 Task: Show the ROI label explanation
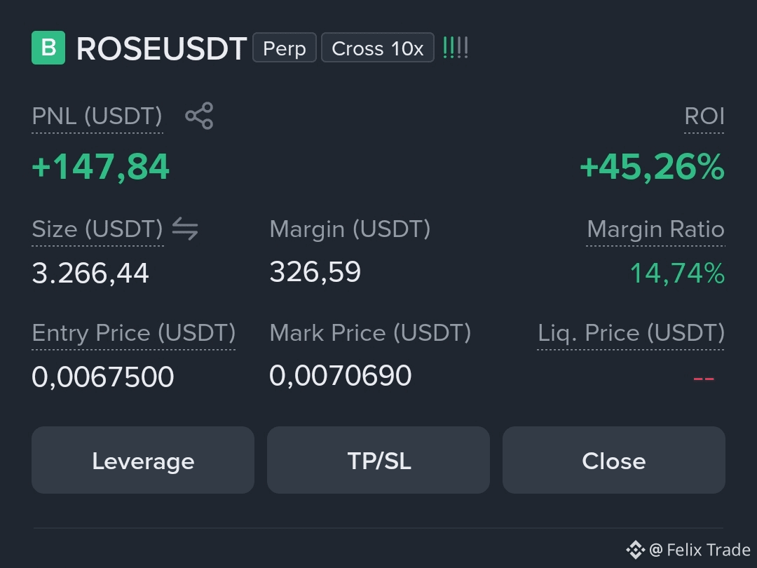click(704, 116)
